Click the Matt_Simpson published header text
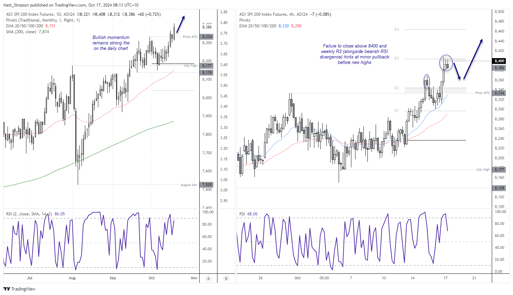 click(71, 5)
